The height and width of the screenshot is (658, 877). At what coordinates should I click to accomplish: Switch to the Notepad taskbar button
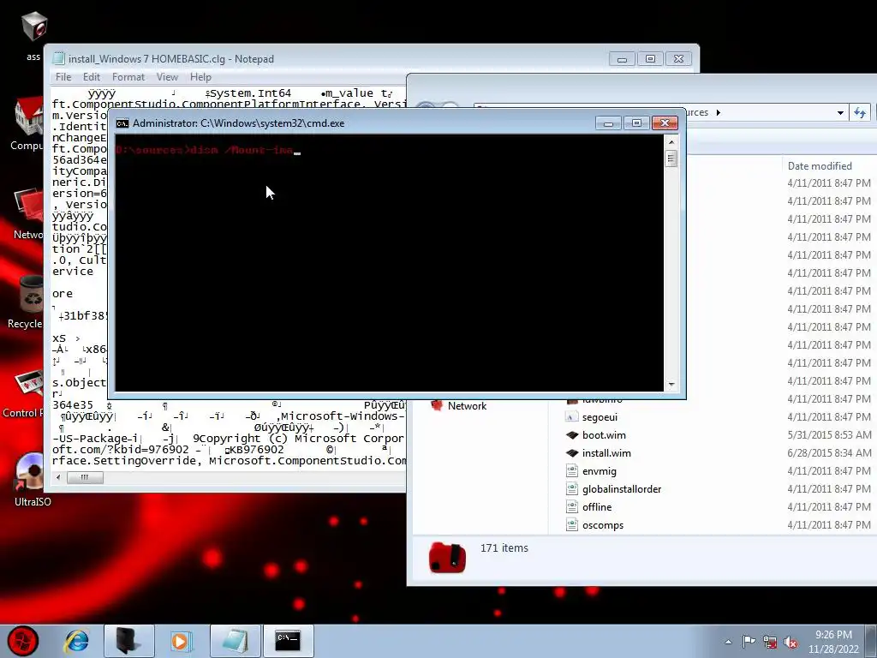[236, 641]
